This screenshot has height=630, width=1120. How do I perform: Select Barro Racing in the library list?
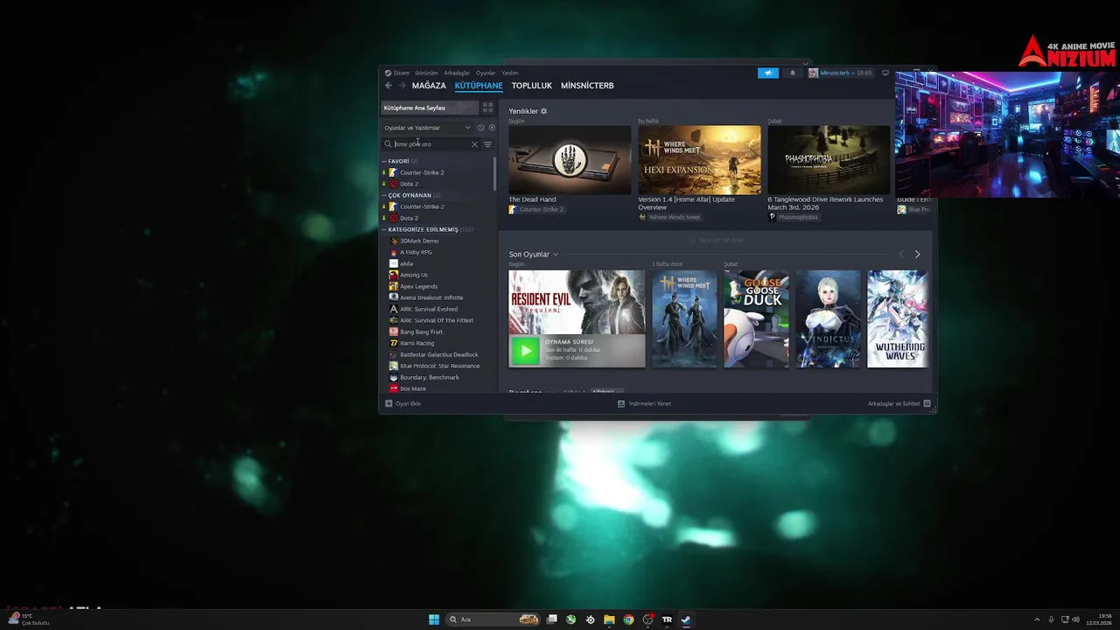coord(416,343)
